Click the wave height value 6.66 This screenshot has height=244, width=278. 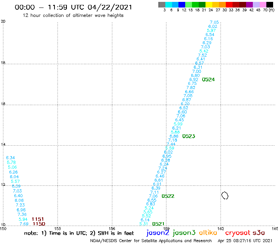click(x=189, y=92)
